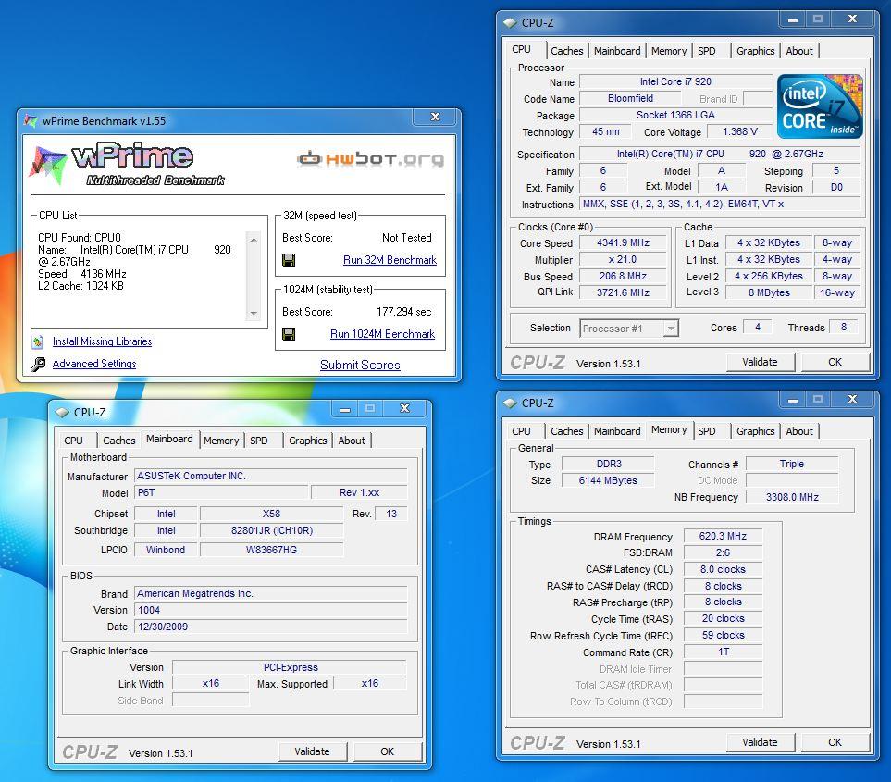Open Memory tab in top CPU-Z window
This screenshot has width=891, height=782.
(669, 51)
